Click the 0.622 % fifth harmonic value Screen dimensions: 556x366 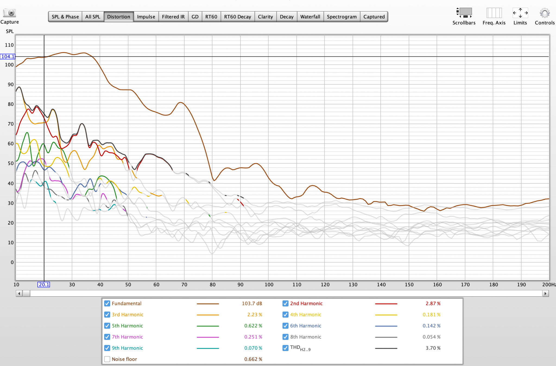pos(253,326)
